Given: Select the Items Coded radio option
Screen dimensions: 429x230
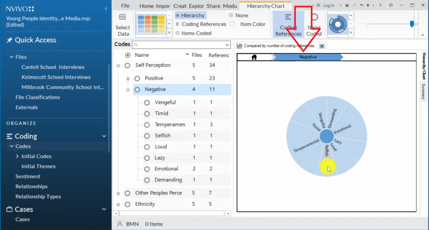Looking at the screenshot, I should [178, 33].
